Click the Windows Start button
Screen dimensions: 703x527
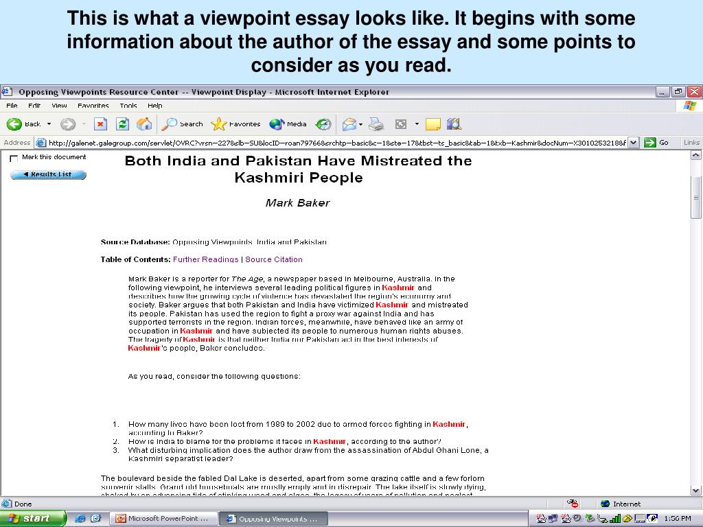pos(33,519)
